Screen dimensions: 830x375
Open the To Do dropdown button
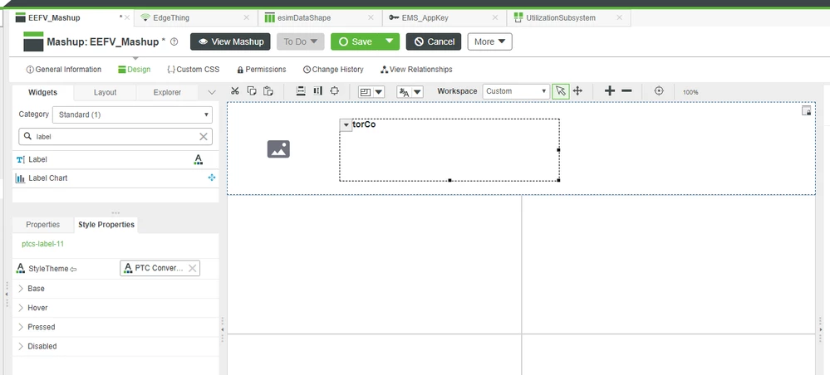coord(300,41)
